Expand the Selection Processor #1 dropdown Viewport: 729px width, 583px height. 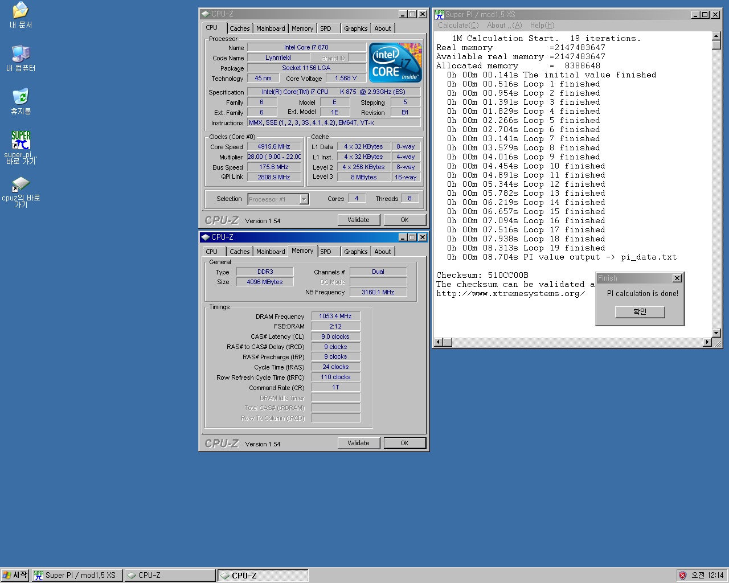[304, 199]
